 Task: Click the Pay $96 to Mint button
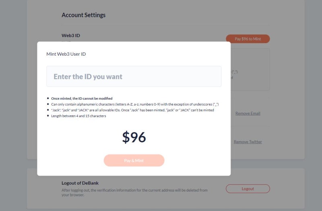coord(248,39)
